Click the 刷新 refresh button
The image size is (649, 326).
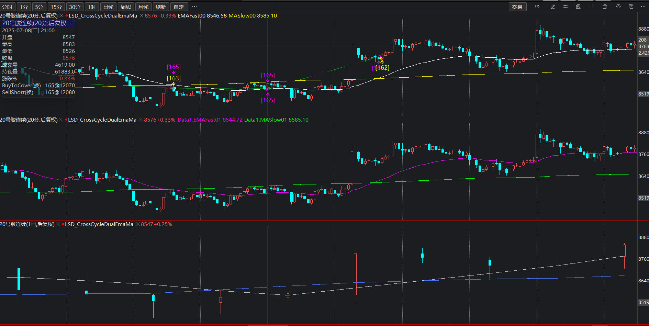pos(160,7)
